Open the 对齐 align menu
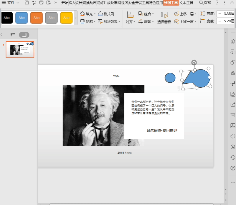 (x=130, y=18)
